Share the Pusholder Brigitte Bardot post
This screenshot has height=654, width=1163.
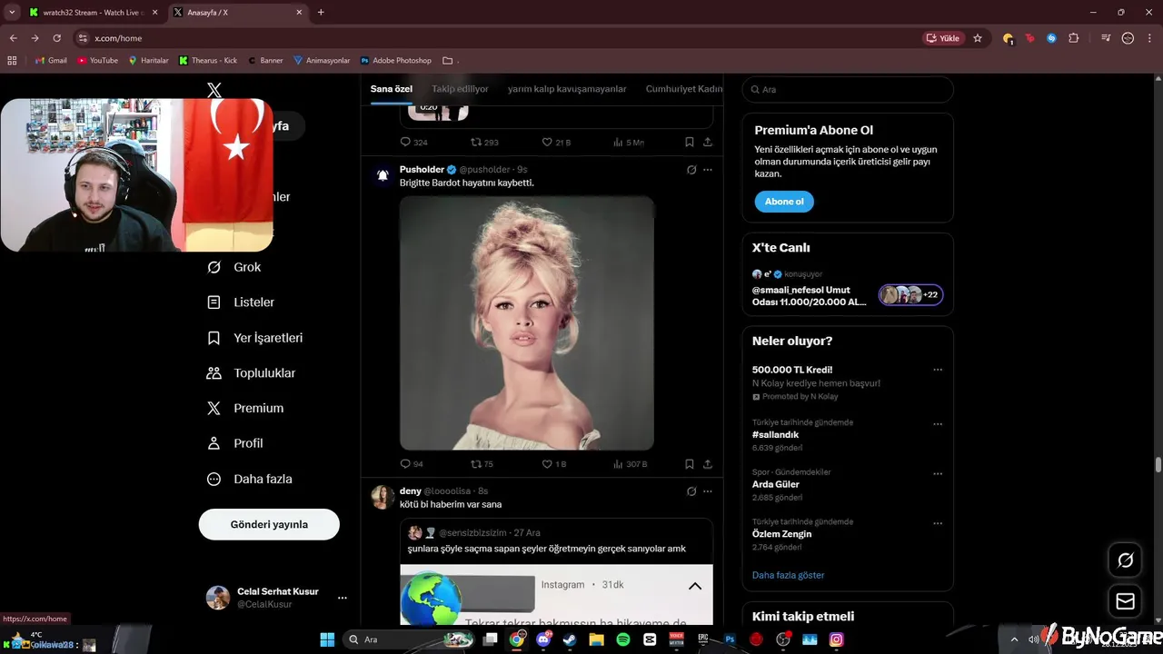(x=708, y=464)
